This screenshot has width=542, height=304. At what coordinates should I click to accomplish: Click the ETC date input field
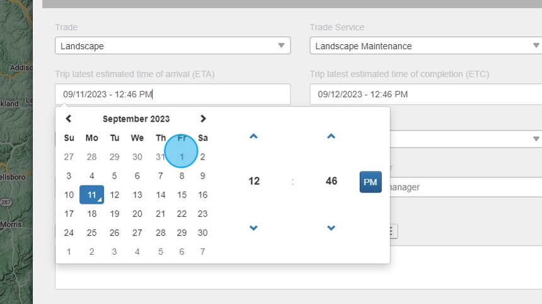point(425,95)
